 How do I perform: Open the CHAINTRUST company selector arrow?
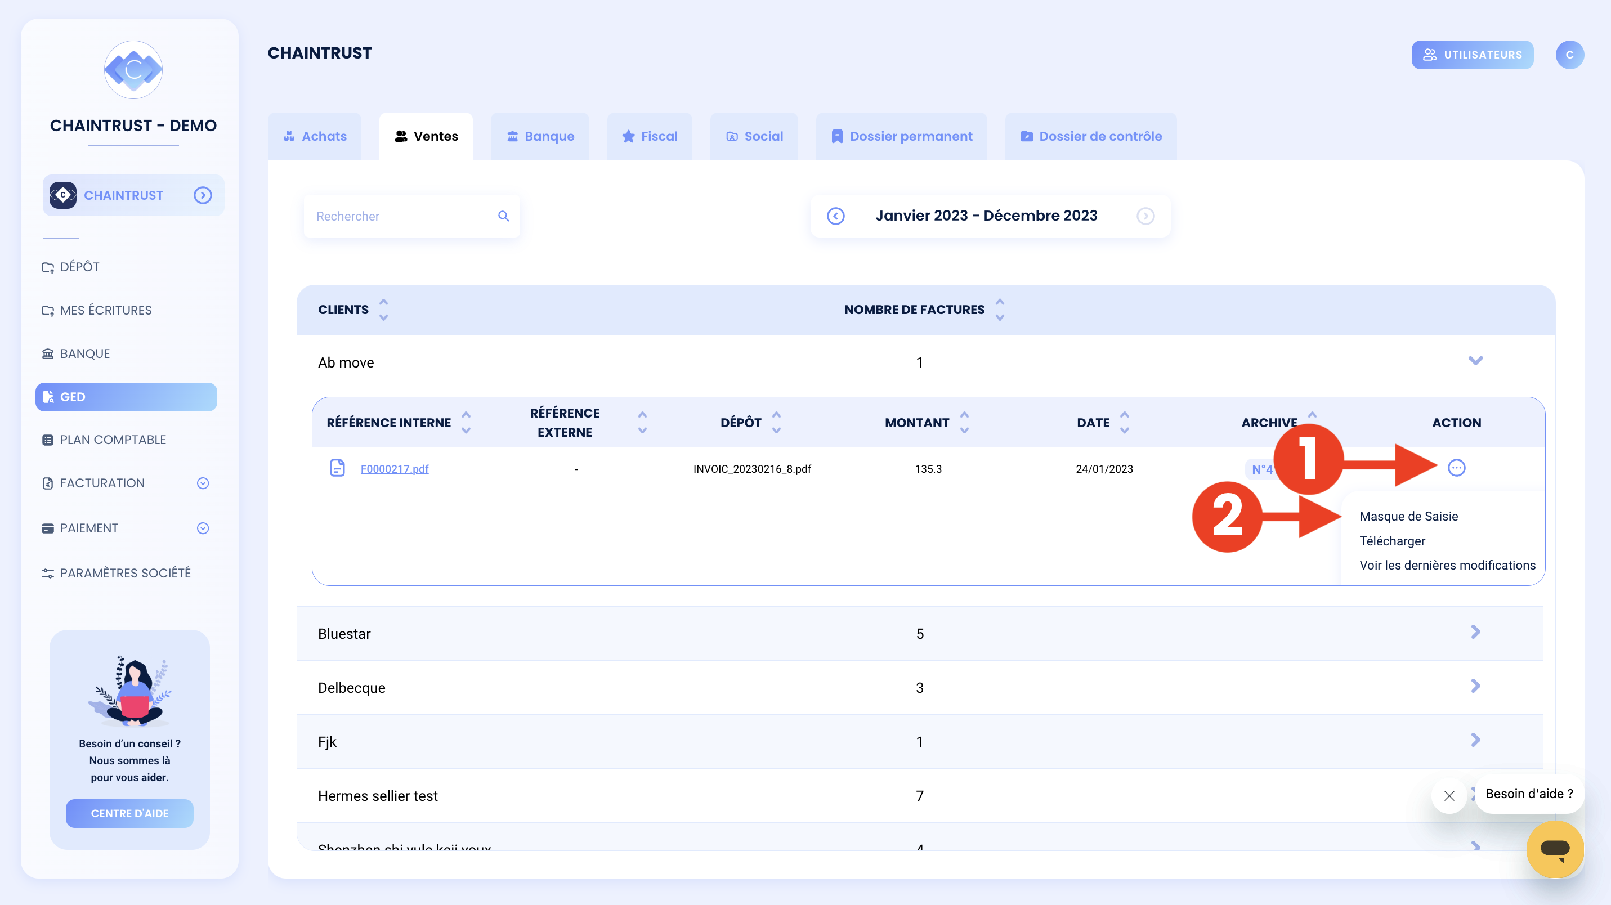tap(203, 195)
